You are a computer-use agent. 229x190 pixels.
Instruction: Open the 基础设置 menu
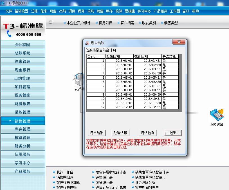(x=21, y=11)
